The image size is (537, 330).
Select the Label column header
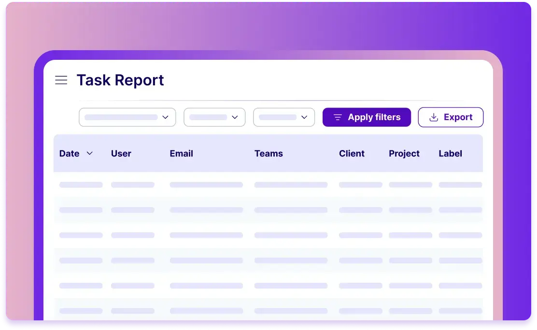[x=450, y=153]
